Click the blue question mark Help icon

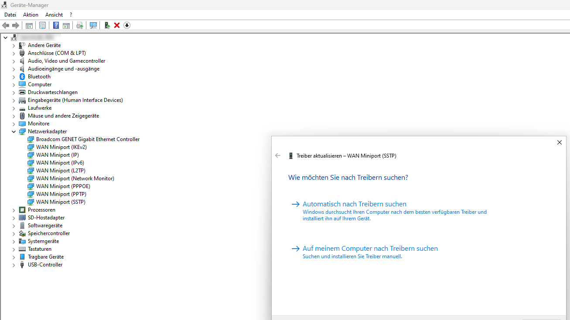pyautogui.click(x=56, y=25)
